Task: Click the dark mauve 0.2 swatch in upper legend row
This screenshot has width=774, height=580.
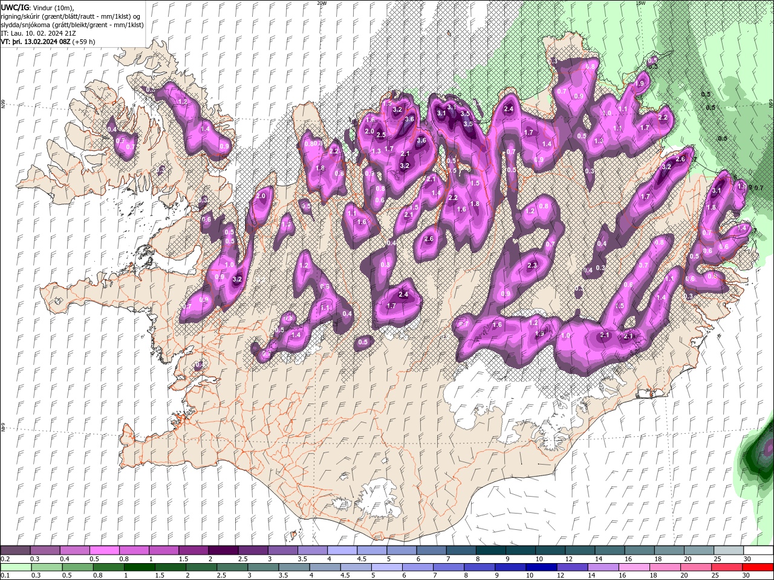Action: (x=15, y=550)
